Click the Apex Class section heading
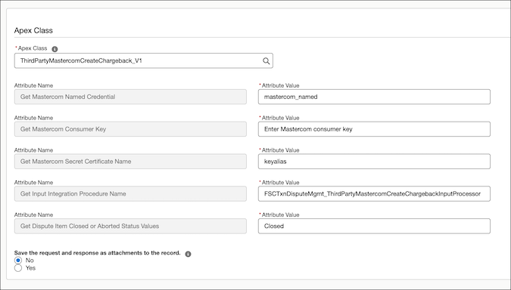The width and height of the screenshot is (511, 290). (x=33, y=30)
